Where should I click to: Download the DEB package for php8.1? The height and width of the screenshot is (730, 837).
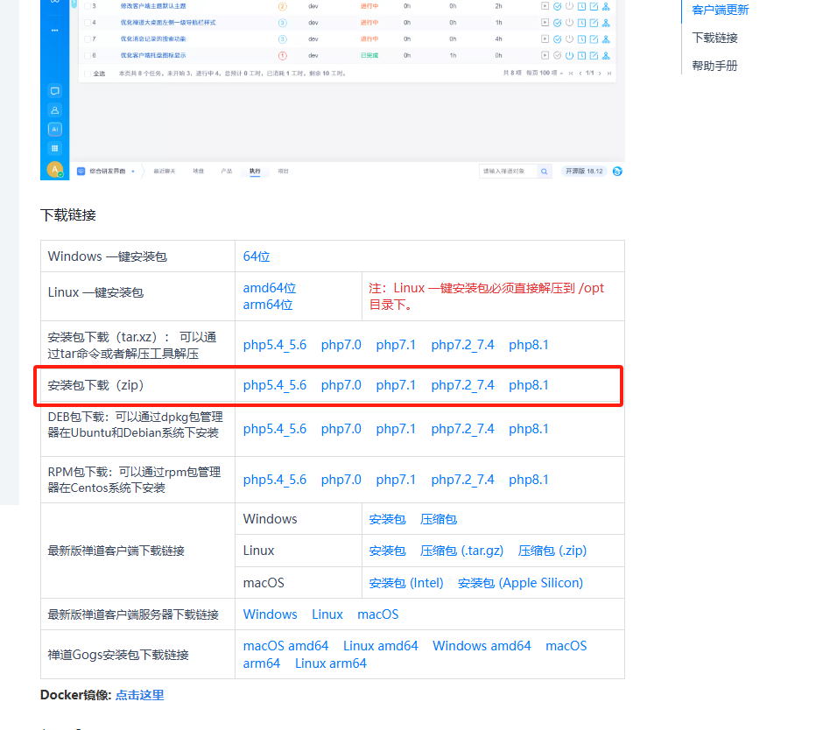tap(529, 429)
